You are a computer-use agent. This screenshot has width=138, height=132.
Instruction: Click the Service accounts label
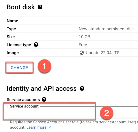[x=23, y=99]
